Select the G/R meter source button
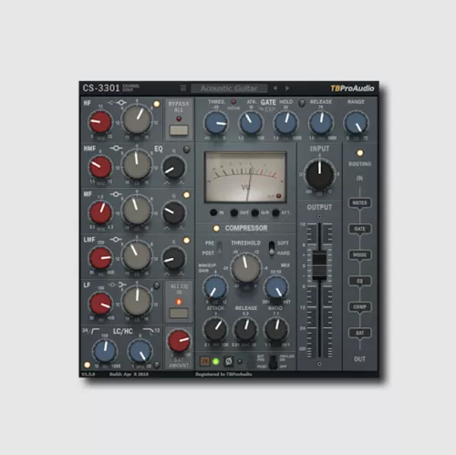456x455 pixels. (255, 212)
